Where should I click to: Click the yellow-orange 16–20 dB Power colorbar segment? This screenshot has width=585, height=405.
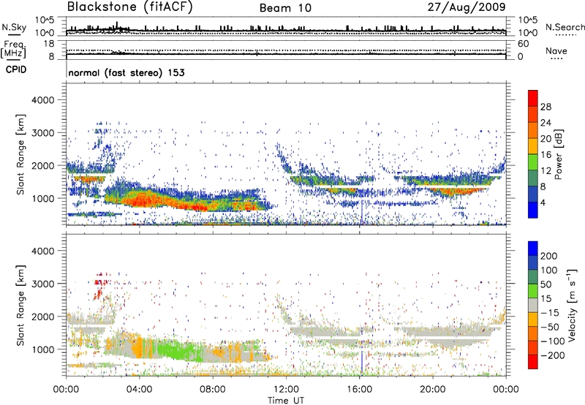point(533,146)
